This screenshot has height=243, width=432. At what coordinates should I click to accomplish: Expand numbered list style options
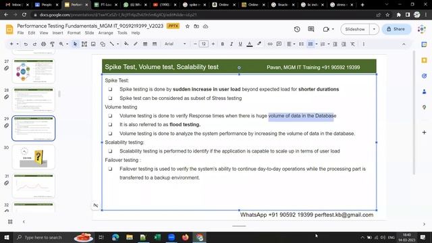pos(329,44)
